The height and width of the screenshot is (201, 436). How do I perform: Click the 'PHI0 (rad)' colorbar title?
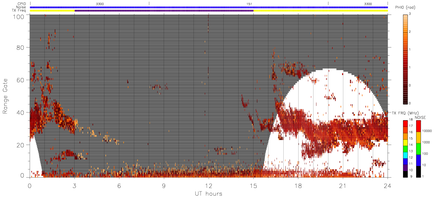tap(405, 8)
